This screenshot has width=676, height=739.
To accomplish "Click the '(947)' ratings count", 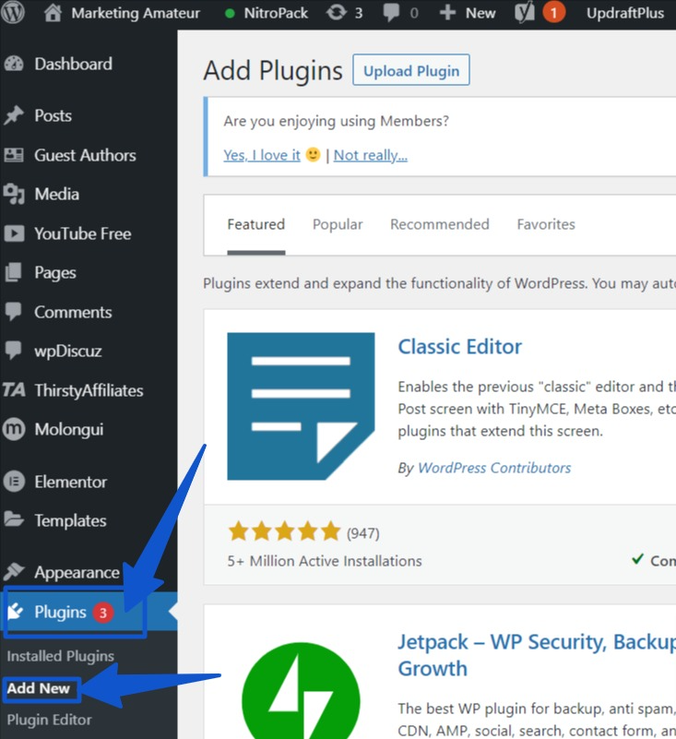I will click(x=363, y=533).
